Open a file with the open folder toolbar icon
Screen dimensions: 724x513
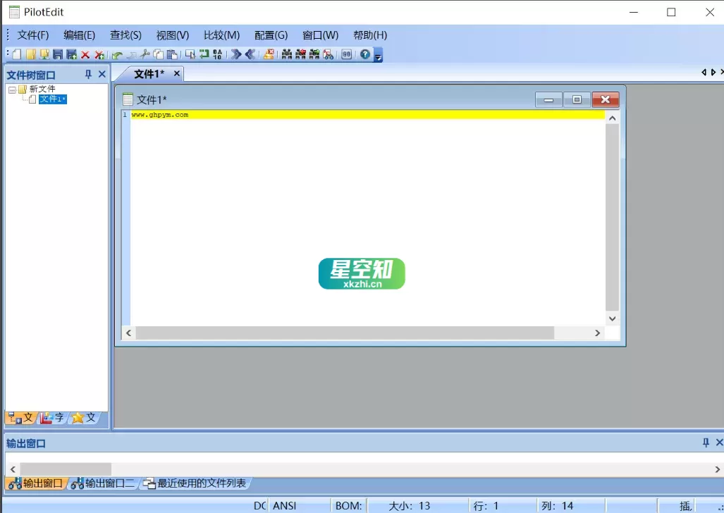click(x=30, y=54)
